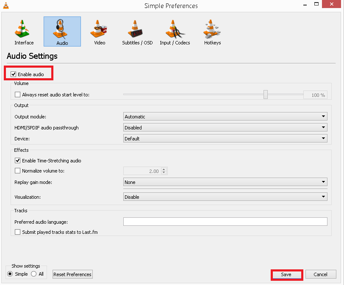This screenshot has width=344, height=285.
Task: Click the Reset Preferences button
Action: 72,274
